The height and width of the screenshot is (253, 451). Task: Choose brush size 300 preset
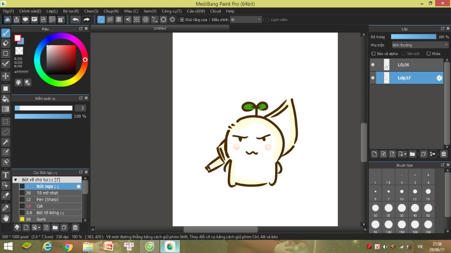coord(428,226)
